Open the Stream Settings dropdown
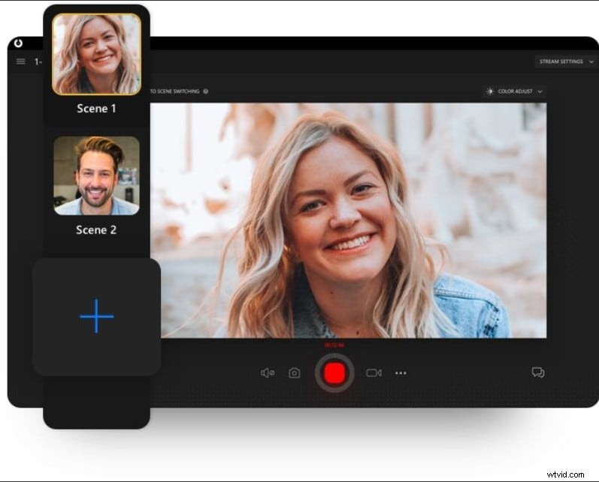The height and width of the screenshot is (482, 599). (x=566, y=62)
